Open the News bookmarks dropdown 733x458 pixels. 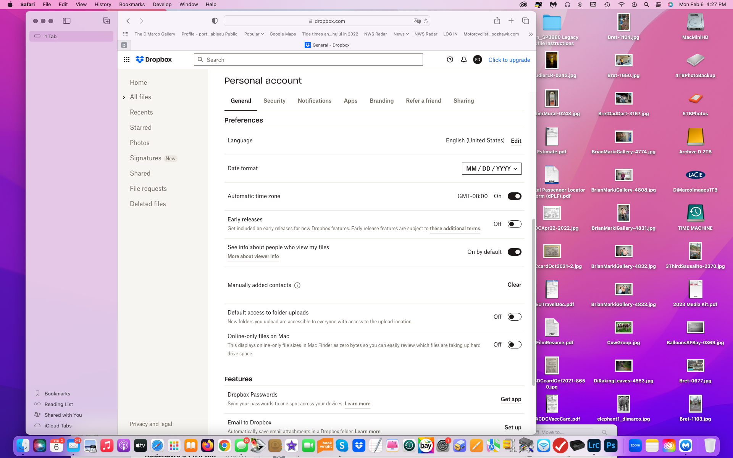click(x=401, y=34)
